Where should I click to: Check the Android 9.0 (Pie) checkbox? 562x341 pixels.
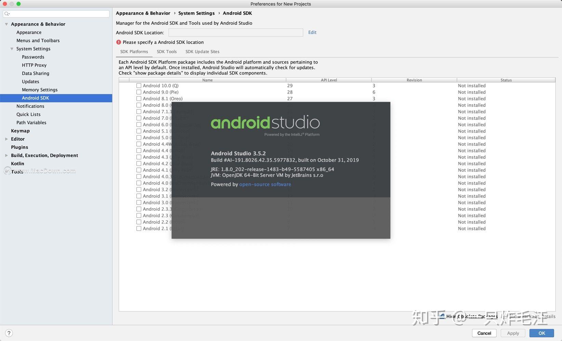139,92
